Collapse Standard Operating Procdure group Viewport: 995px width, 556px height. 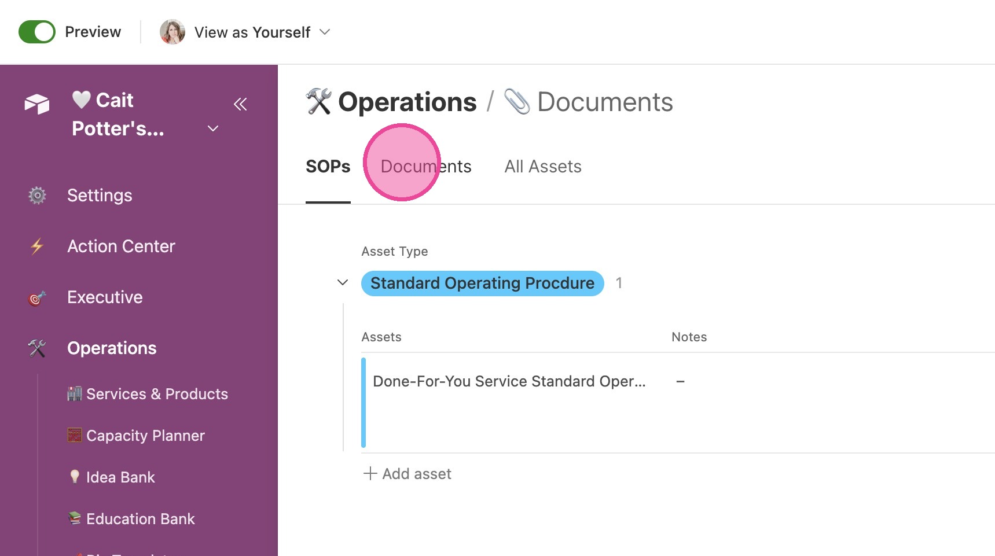tap(343, 283)
